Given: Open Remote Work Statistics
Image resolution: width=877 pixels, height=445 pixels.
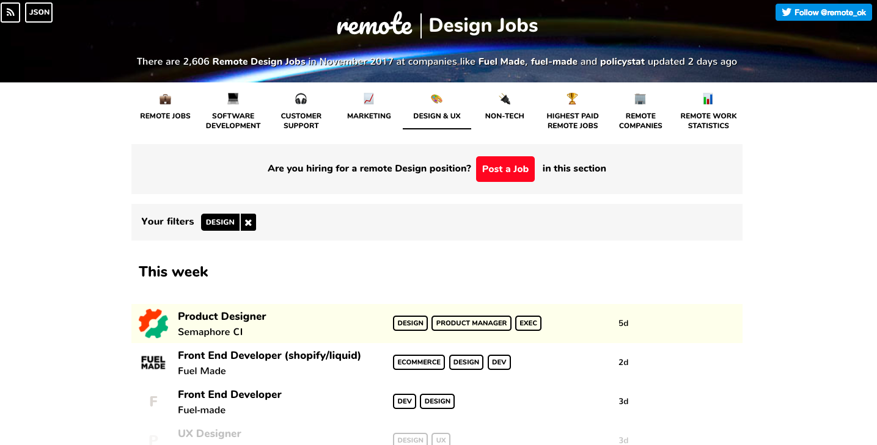Looking at the screenshot, I should coord(708,121).
